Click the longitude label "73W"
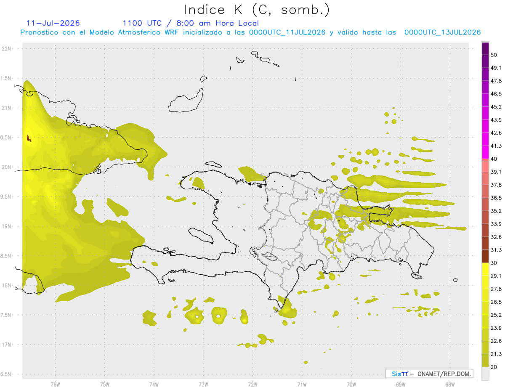Screen dimensions: 505x390 click(x=203, y=384)
